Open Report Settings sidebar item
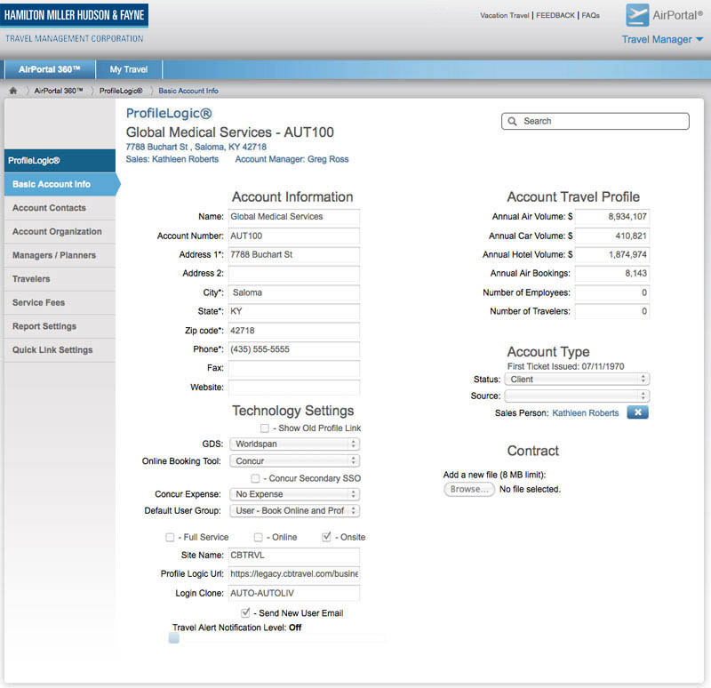The image size is (711, 688). tap(60, 326)
